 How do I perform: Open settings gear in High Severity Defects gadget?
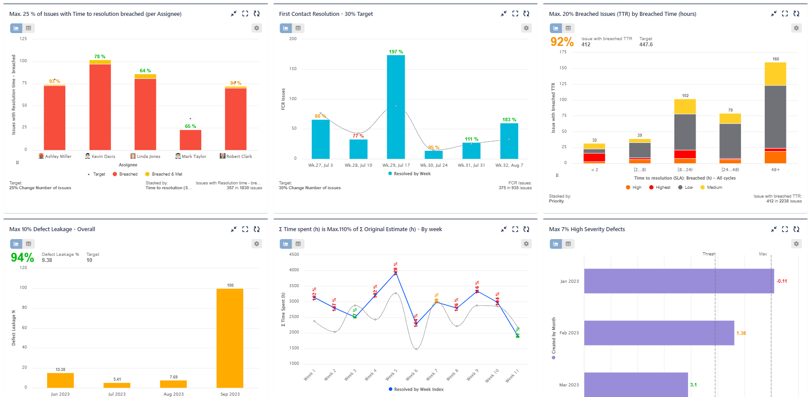pyautogui.click(x=796, y=244)
